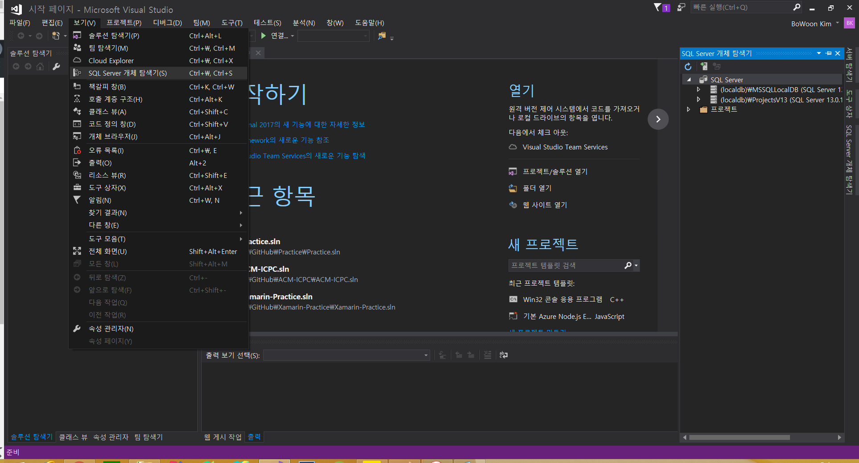Screen dimensions: 859x463
Task: Click the home icon in 솔루션 탐색기 toolbar
Action: click(x=40, y=66)
